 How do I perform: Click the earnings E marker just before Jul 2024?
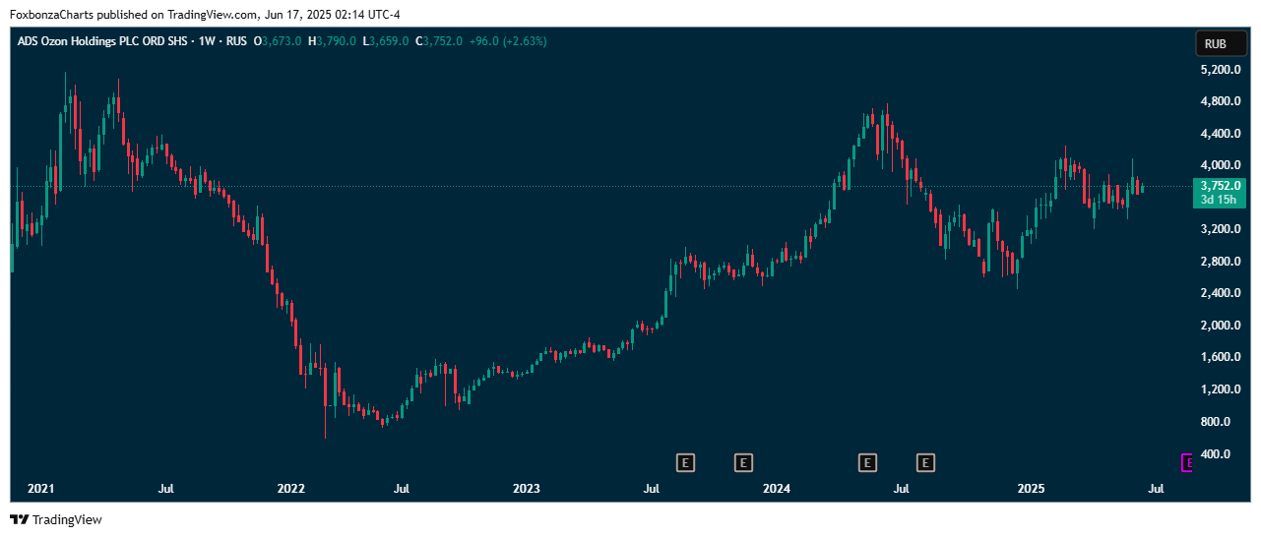click(867, 462)
